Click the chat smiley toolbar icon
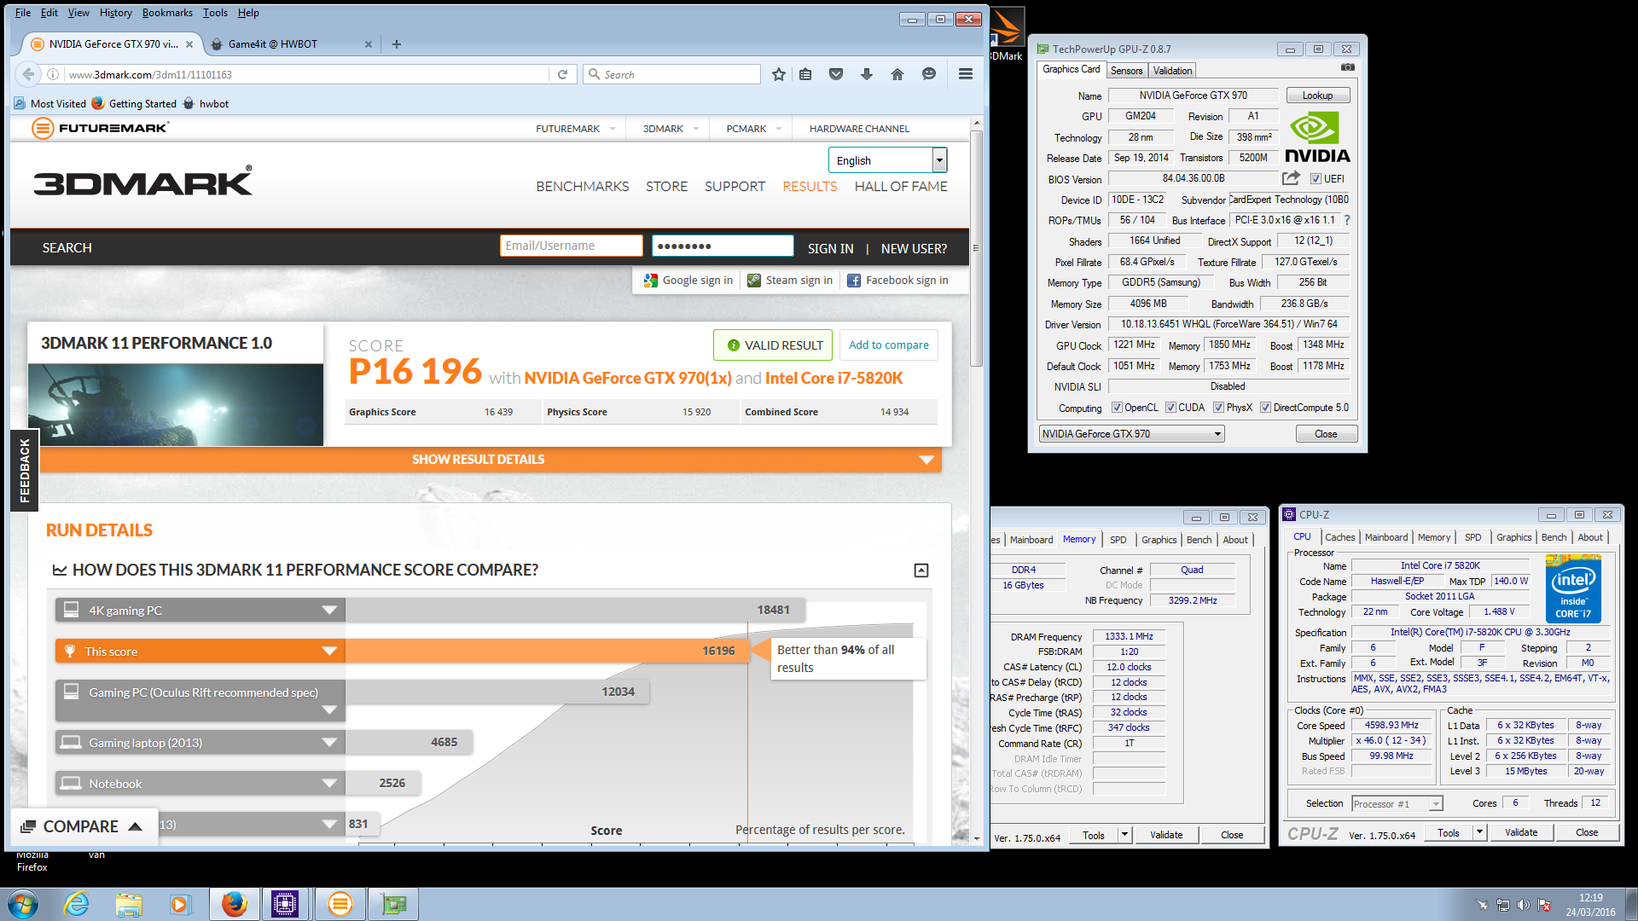Screen dimensions: 1638x921 click(929, 74)
